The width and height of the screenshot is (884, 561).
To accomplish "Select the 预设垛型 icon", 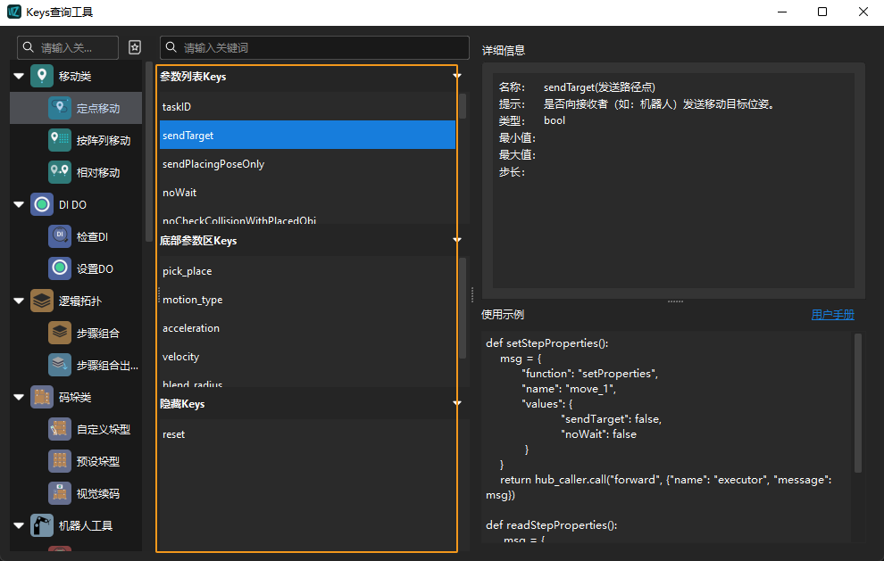I will click(60, 461).
